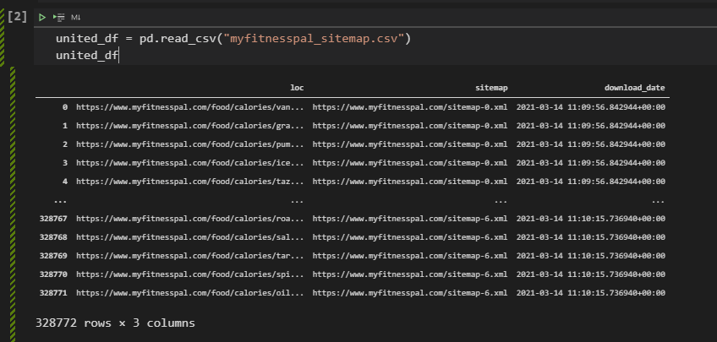Click the loc column header
This screenshot has height=342, width=717.
(297, 88)
